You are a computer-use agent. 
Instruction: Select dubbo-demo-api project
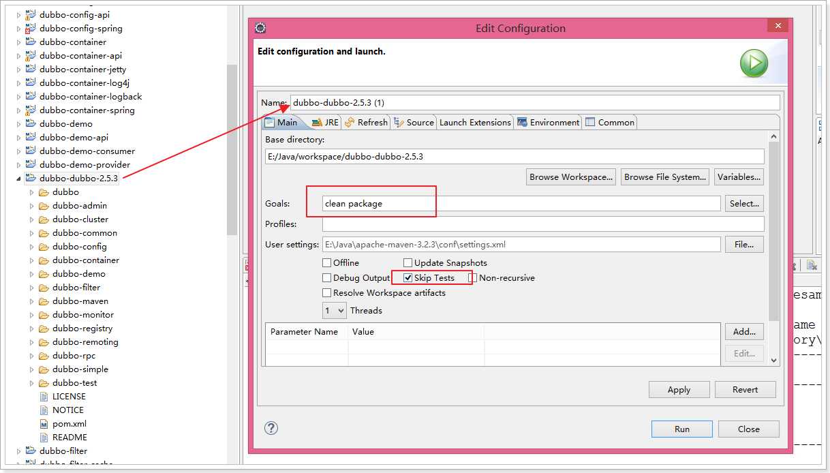click(x=74, y=137)
